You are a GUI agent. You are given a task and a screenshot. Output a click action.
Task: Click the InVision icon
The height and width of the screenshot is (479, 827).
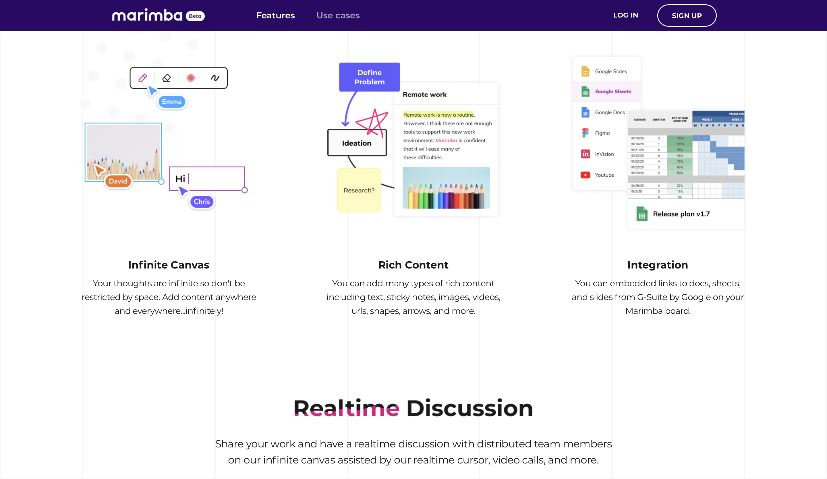point(585,154)
